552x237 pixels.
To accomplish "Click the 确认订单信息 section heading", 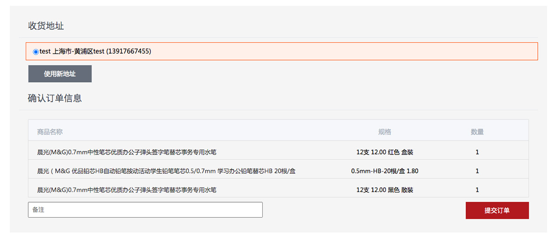I will pos(55,98).
